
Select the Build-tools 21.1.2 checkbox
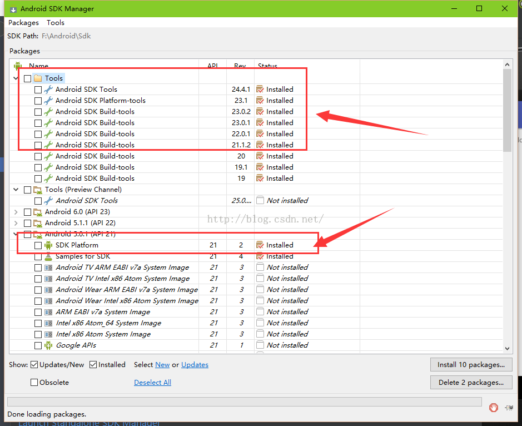[38, 145]
